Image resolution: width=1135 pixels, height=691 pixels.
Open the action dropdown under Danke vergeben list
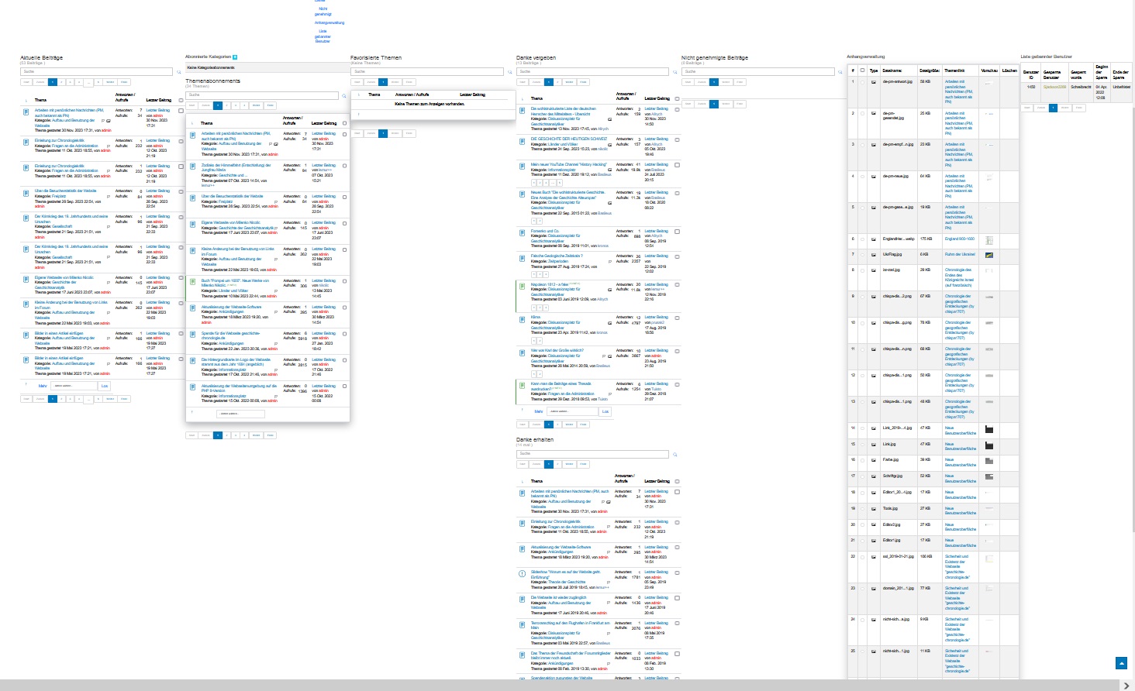click(x=569, y=411)
